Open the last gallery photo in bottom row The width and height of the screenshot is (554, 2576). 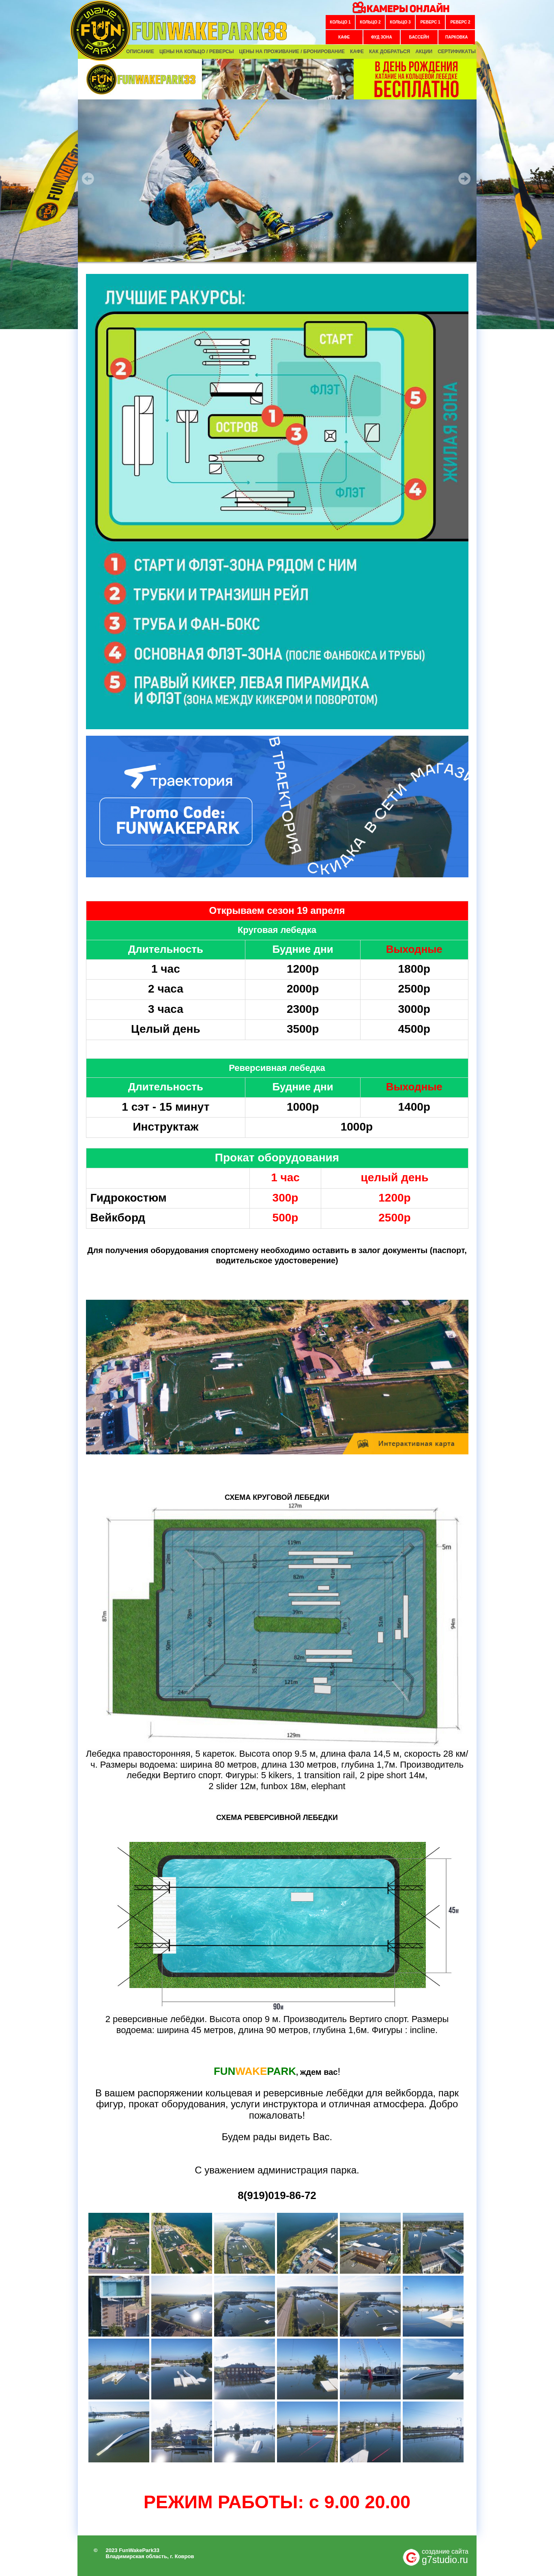pos(433,2431)
